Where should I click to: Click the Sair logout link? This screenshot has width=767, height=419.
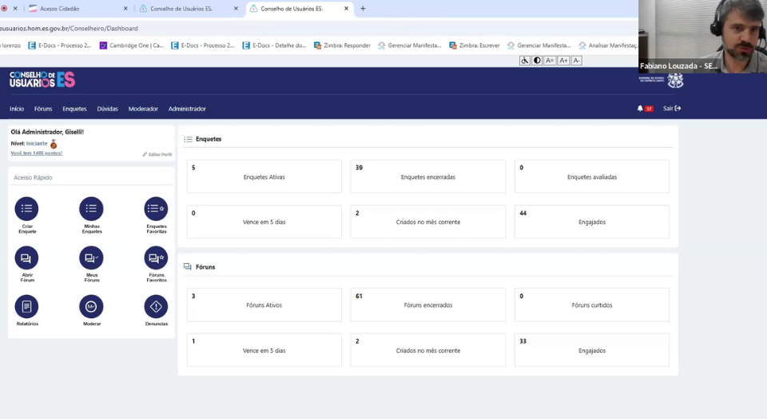click(x=672, y=108)
